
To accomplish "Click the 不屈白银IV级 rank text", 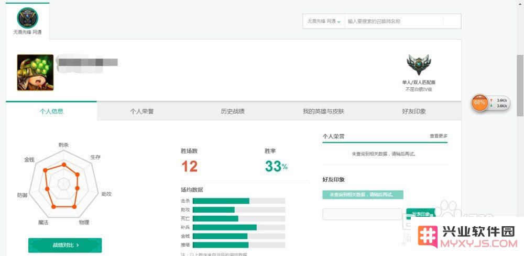I will [419, 89].
